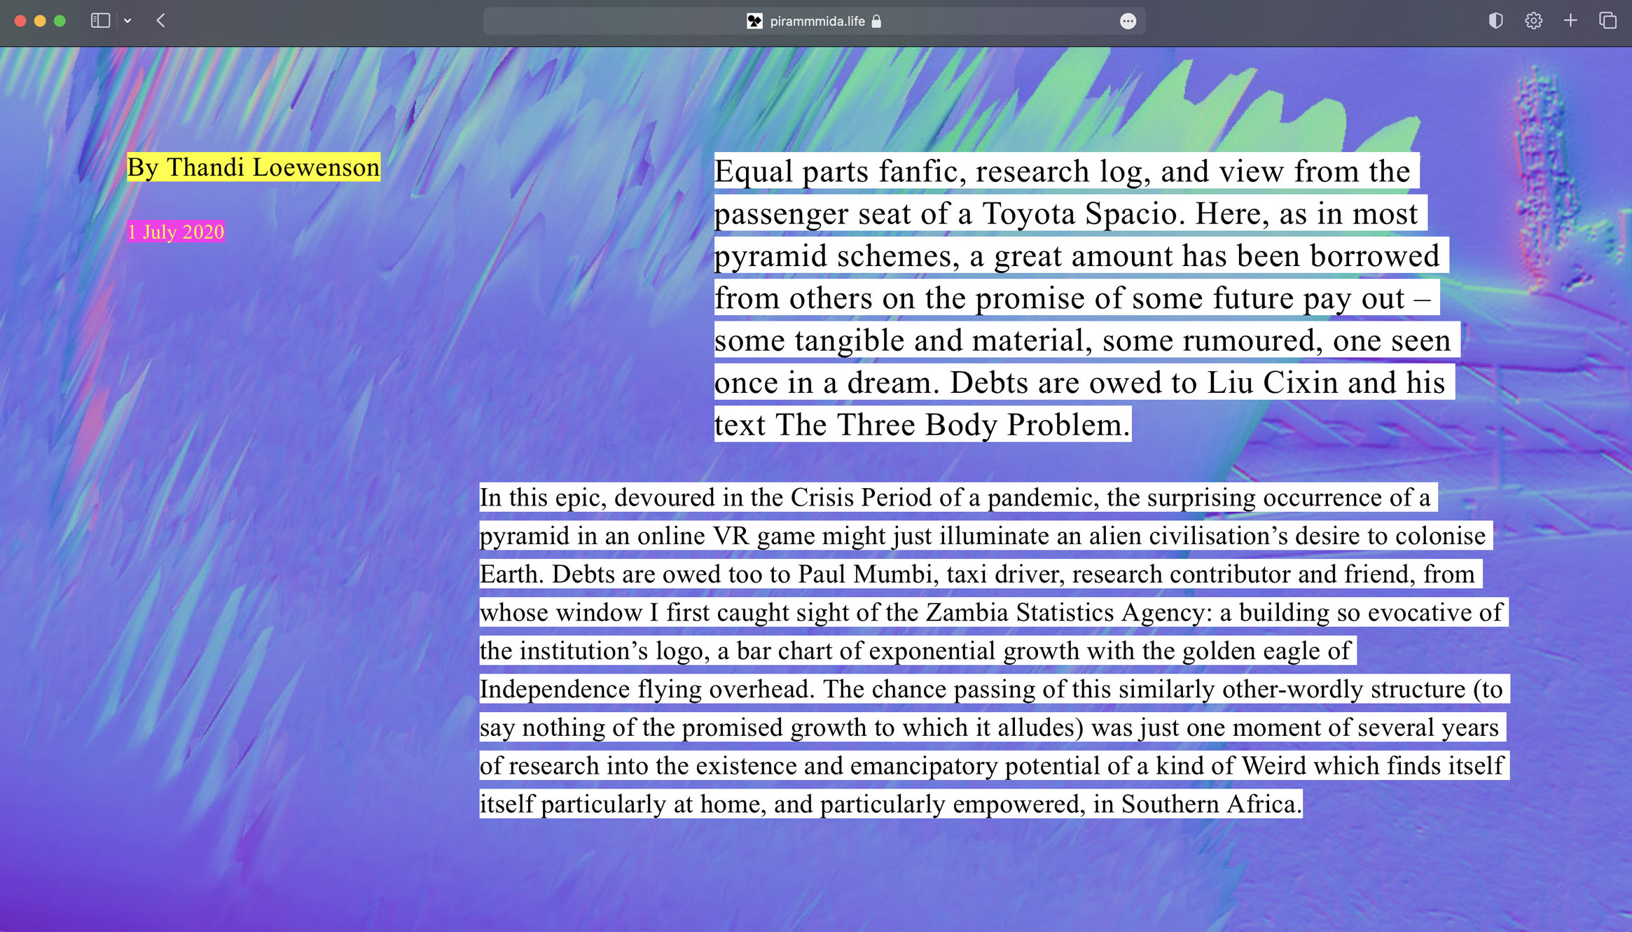Viewport: 1632px width, 932px height.
Task: Click The Three Body Problem text
Action: 951,424
